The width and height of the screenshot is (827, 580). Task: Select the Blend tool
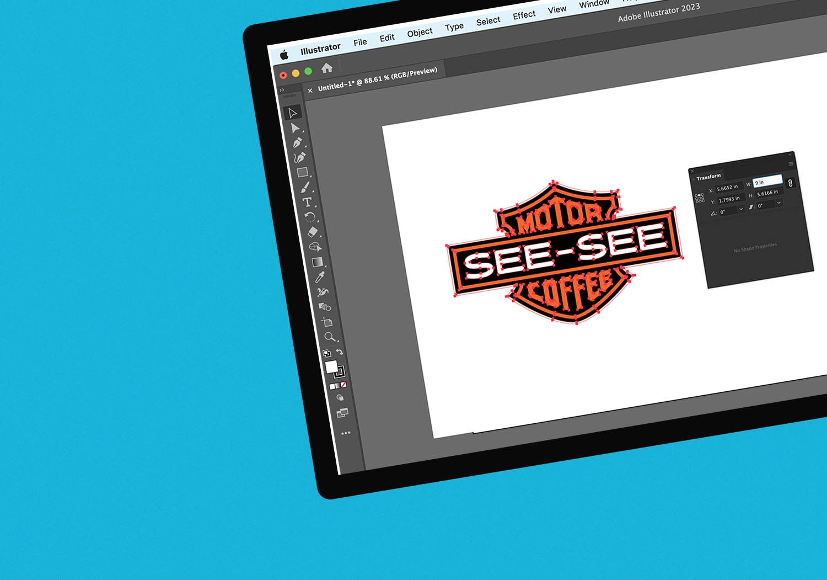[325, 306]
